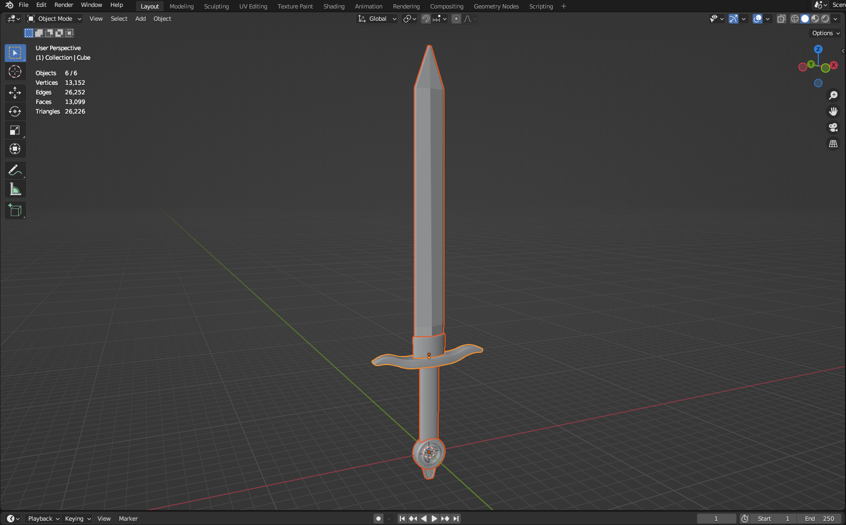846x525 pixels.
Task: Open the Keying dropdown
Action: pos(77,519)
